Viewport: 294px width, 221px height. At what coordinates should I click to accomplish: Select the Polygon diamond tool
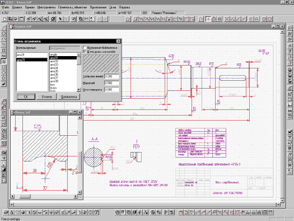[x=3, y=73]
